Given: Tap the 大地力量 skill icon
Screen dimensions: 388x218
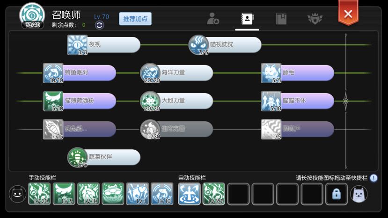Looking at the screenshot, I should click(x=150, y=101).
